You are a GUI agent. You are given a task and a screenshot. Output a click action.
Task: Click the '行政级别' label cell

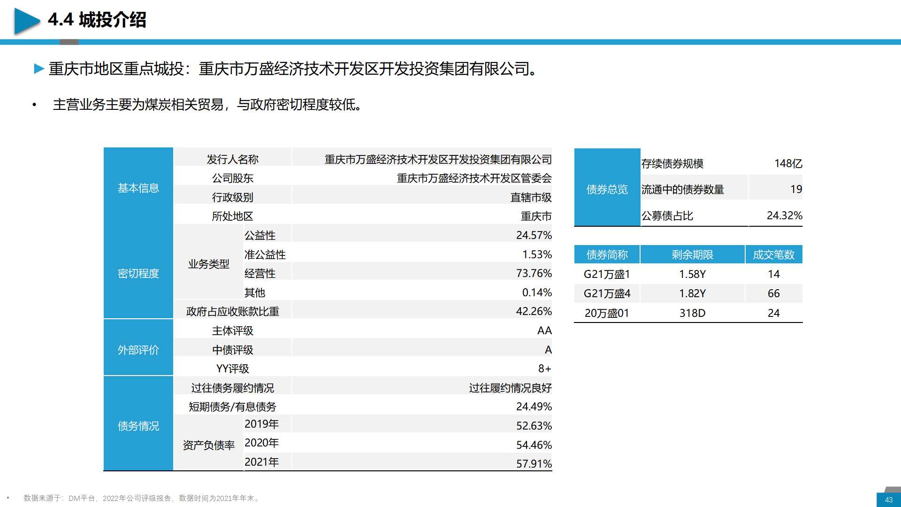233,198
